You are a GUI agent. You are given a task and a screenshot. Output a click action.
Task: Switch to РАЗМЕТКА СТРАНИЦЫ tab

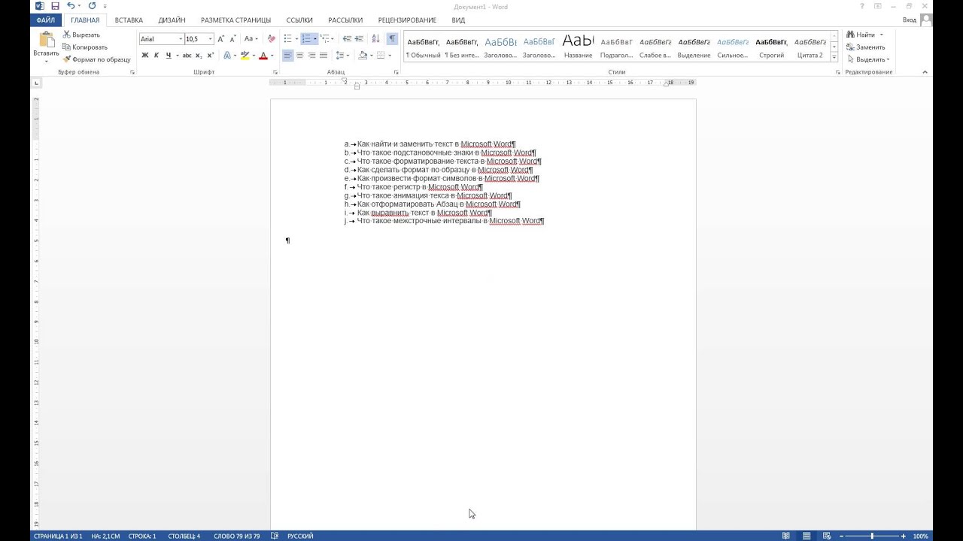tap(236, 20)
